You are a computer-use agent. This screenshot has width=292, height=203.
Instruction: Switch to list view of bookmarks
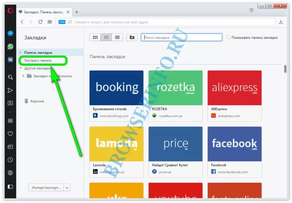click(x=117, y=37)
